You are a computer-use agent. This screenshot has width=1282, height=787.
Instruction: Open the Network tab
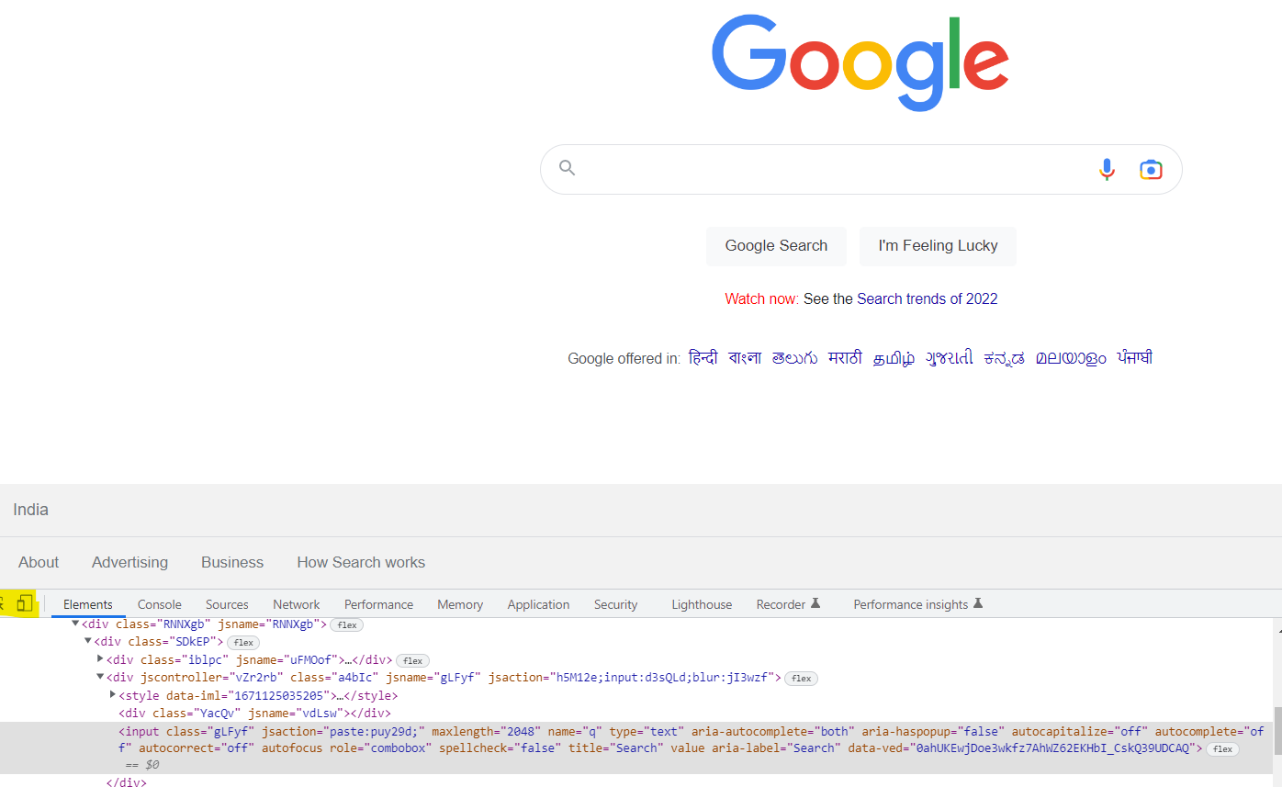[297, 604]
